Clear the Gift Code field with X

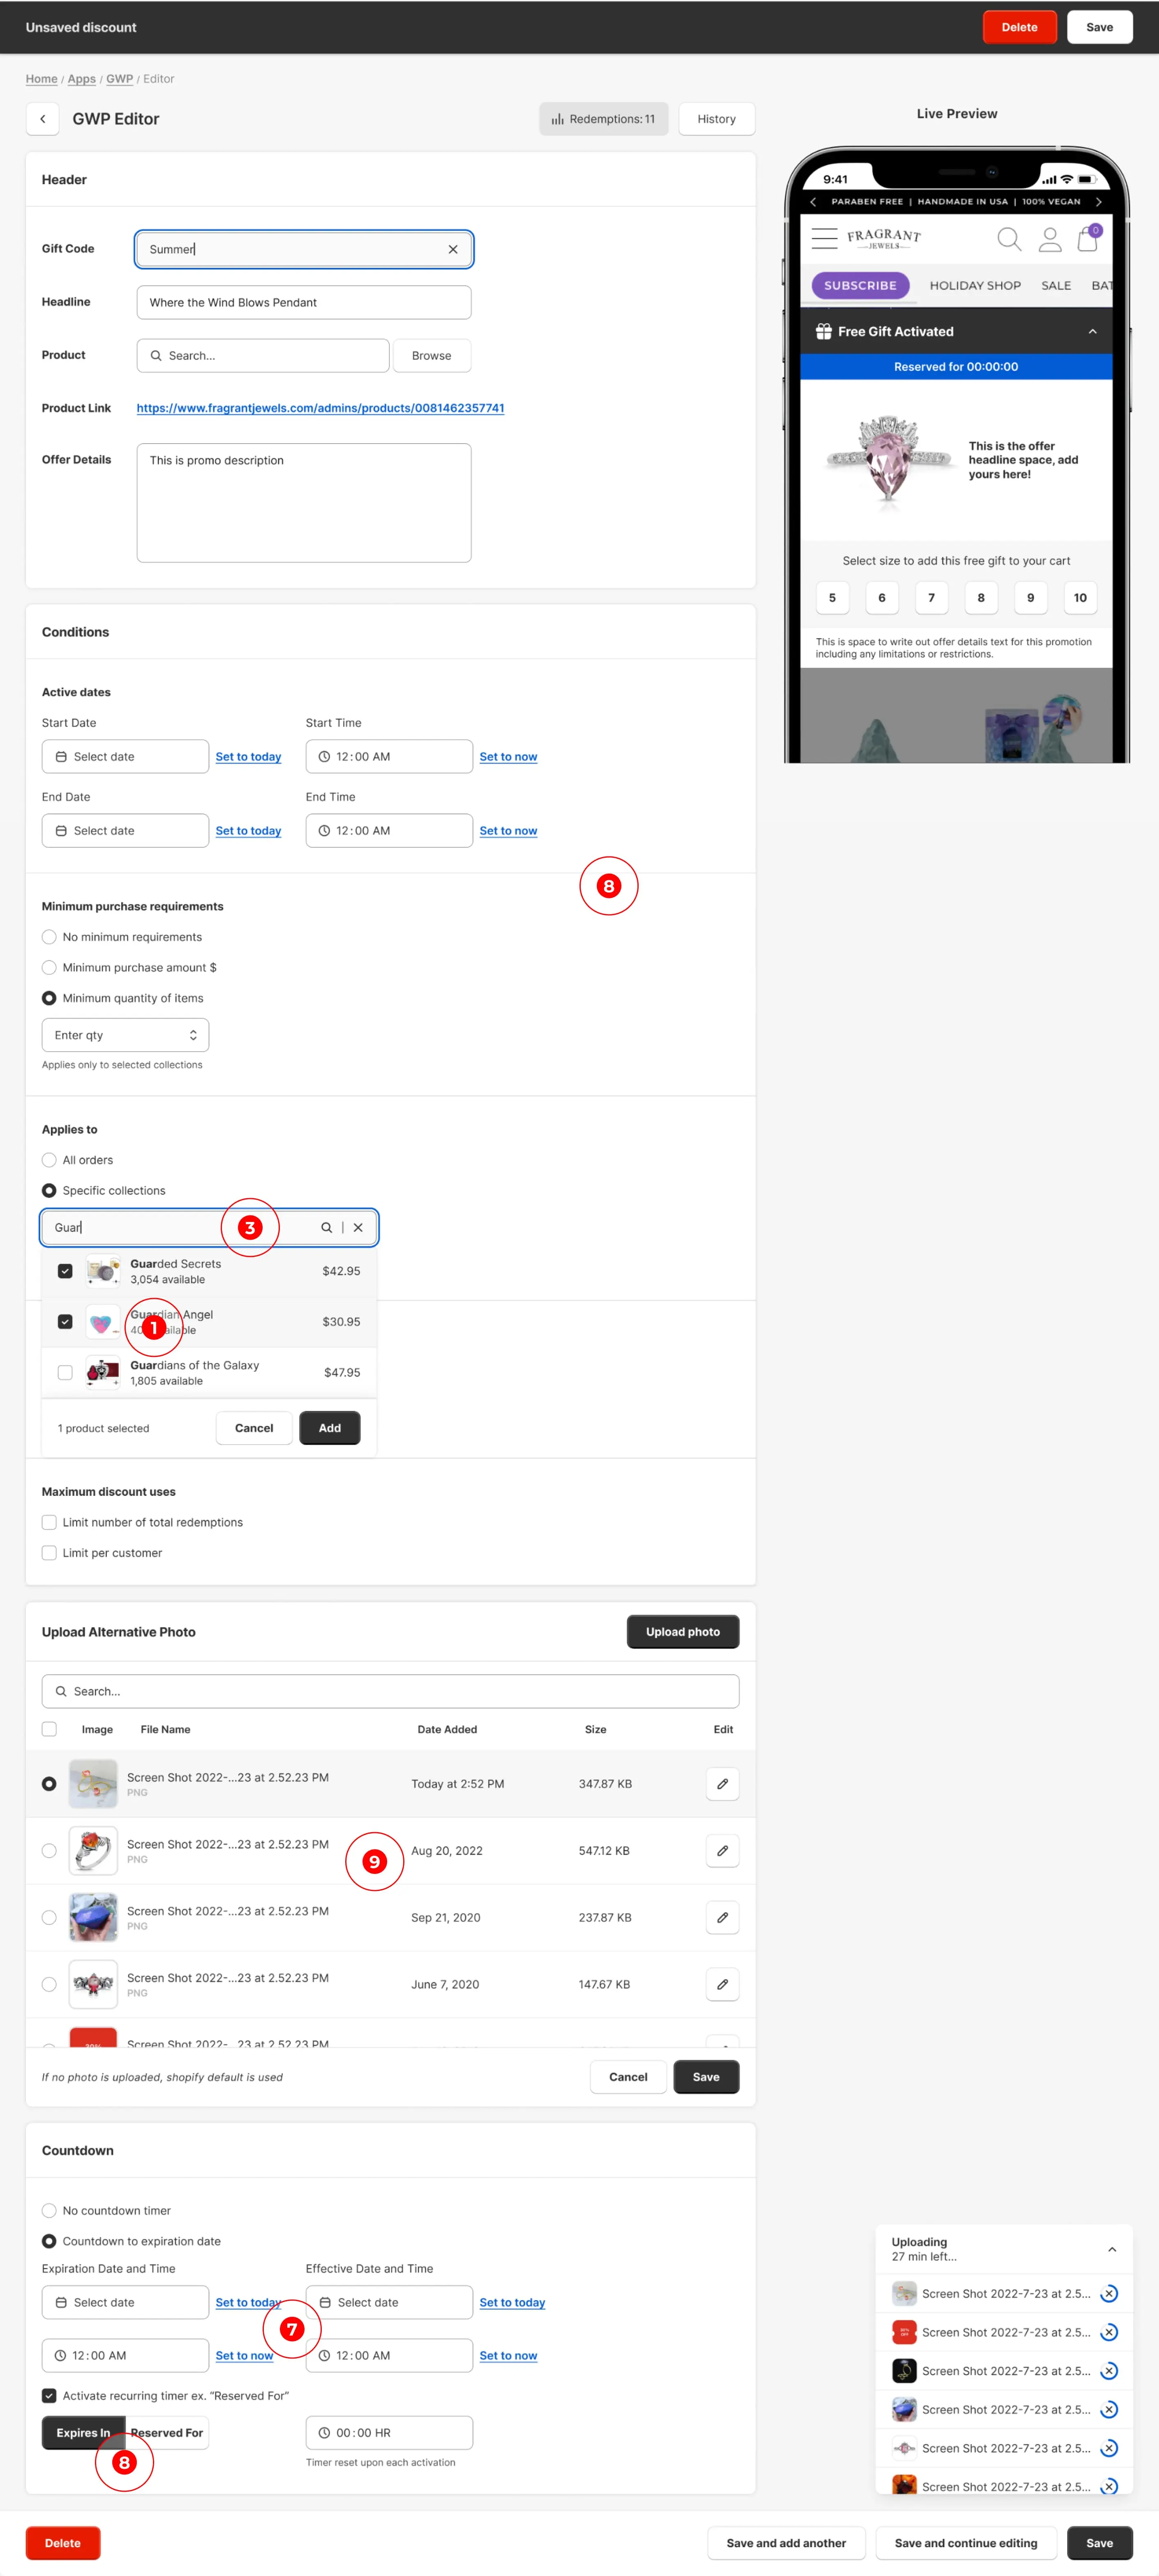453,249
